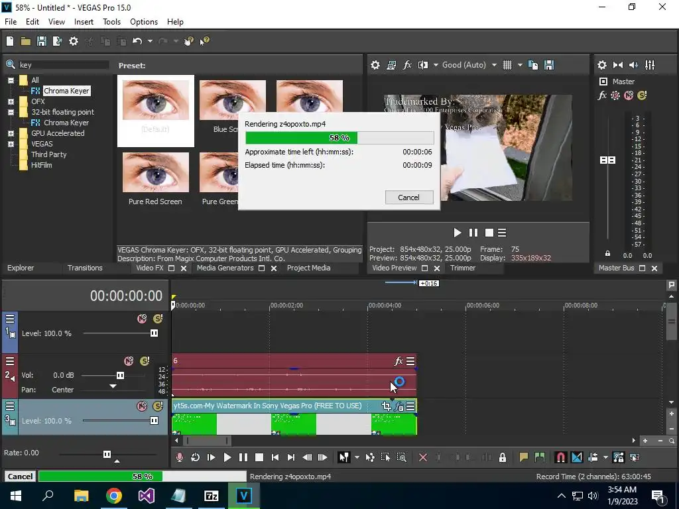The image size is (679, 509).
Task: Collapse the All folder in FX tree
Action: 11,80
